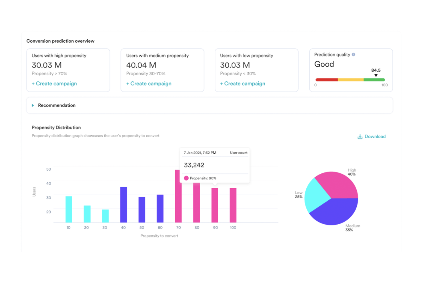Click the "Propensity Distribution" heading
Viewport: 423px width, 282px height.
[56, 127]
